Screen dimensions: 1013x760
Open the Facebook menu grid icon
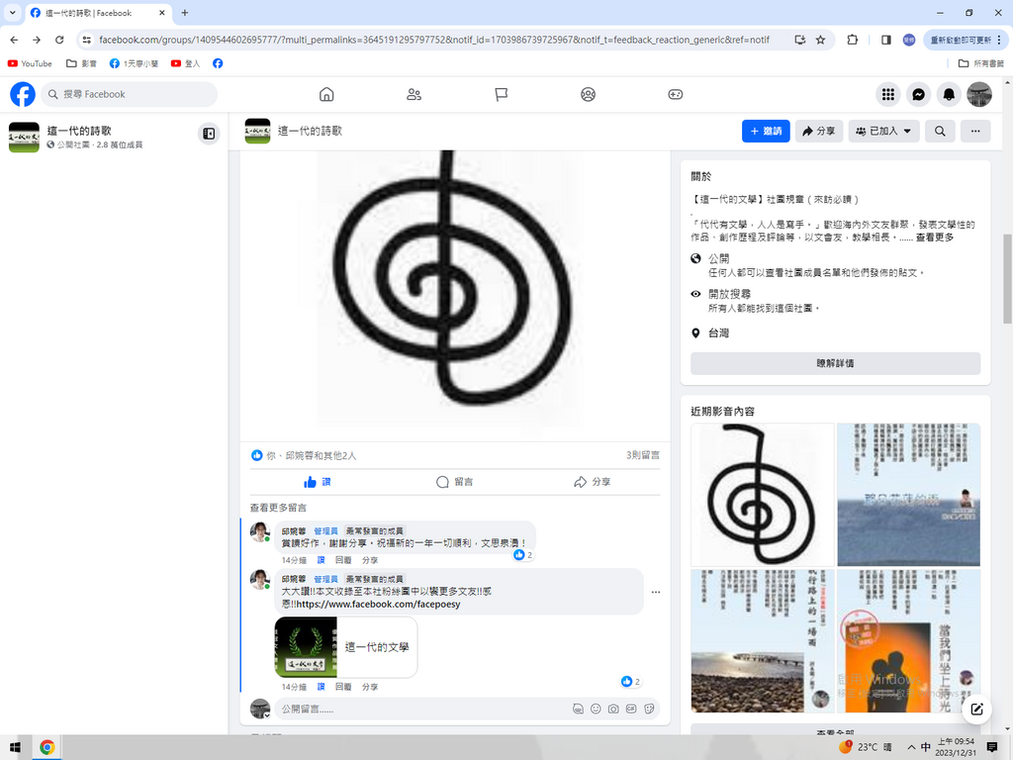(x=888, y=94)
